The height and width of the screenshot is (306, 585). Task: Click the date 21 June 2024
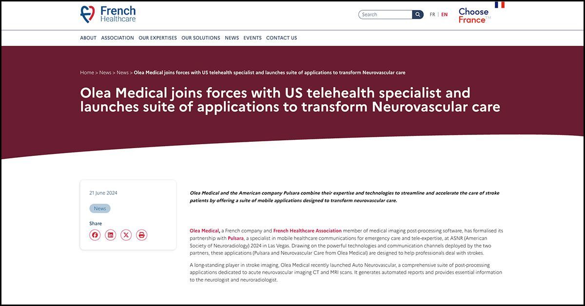click(103, 193)
